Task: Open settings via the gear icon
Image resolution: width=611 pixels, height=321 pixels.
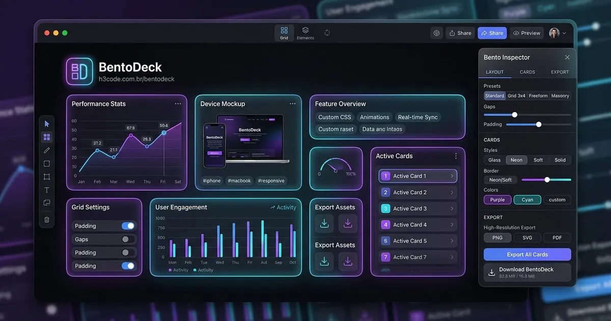Action: 436,33
